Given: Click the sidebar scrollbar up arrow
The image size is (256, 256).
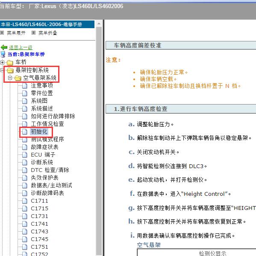Looking at the screenshot, I should pyautogui.click(x=99, y=24).
